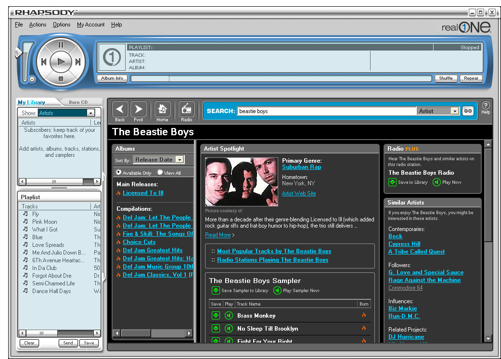Play The Beastie Boys Radio now
This screenshot has width=501, height=359.
pyautogui.click(x=437, y=182)
